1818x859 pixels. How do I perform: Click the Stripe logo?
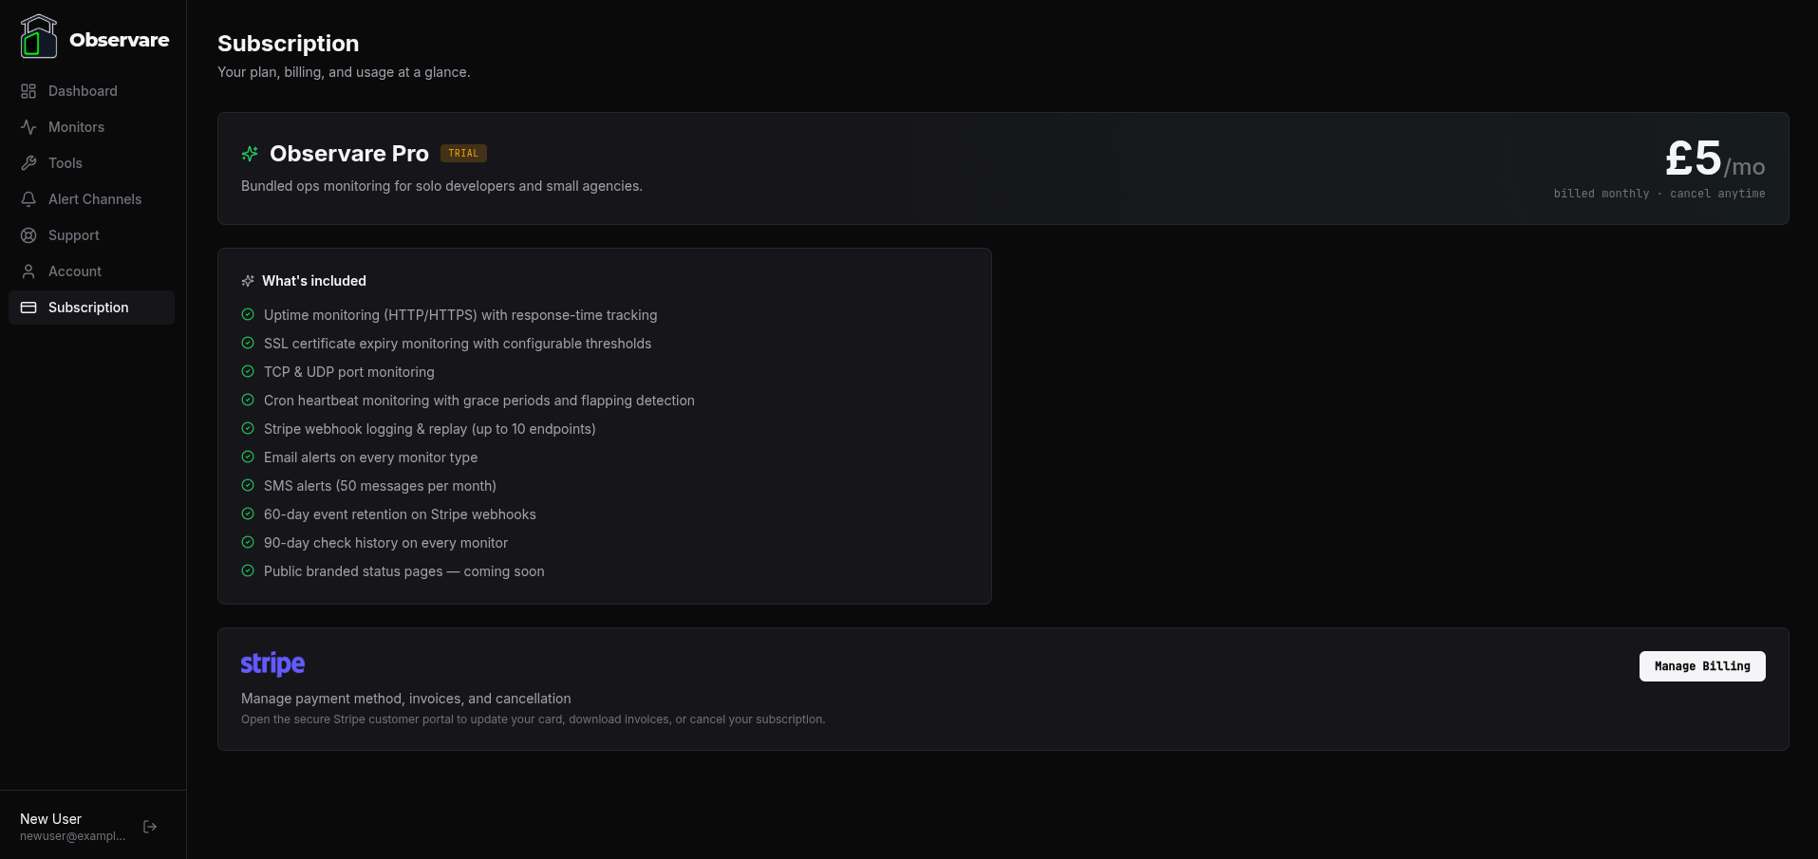pyautogui.click(x=272, y=663)
